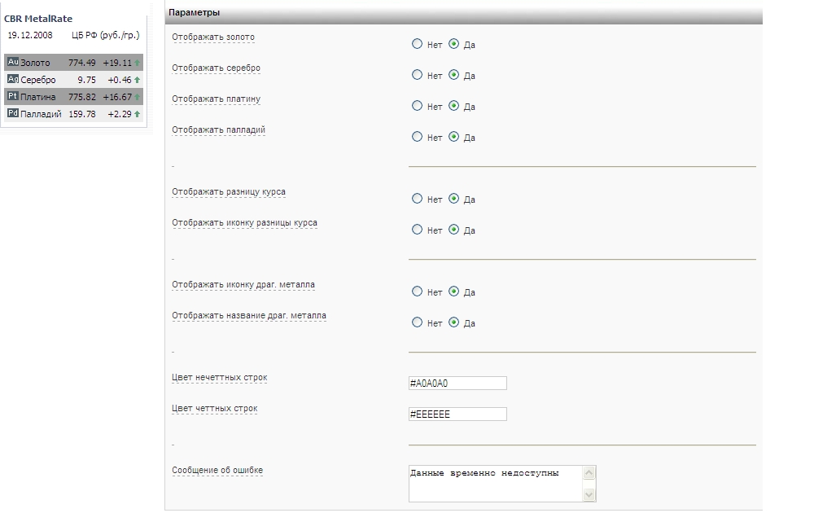Select "Нет" for Отображать золото
Image resolution: width=814 pixels, height=513 pixels.
click(418, 44)
